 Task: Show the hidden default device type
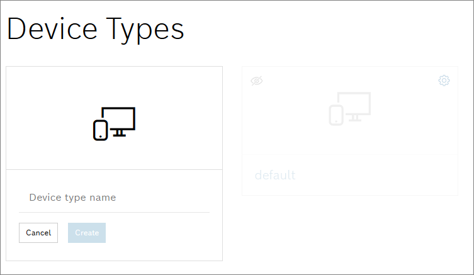click(x=256, y=81)
